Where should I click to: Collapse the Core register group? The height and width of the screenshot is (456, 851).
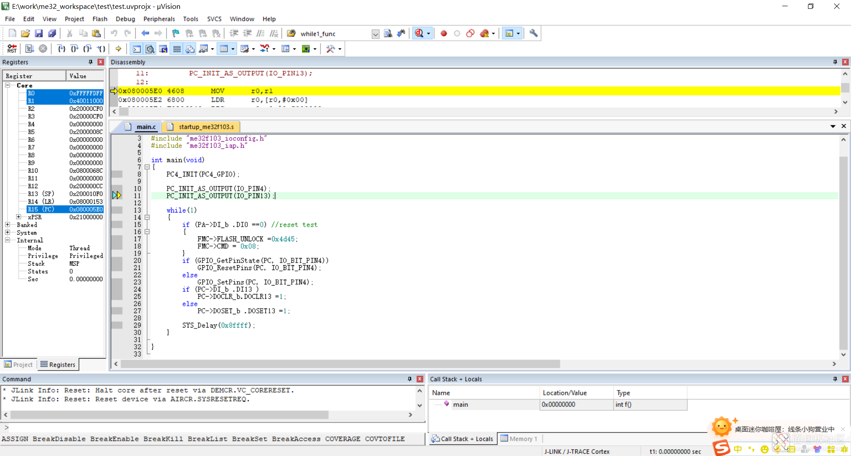click(x=8, y=85)
